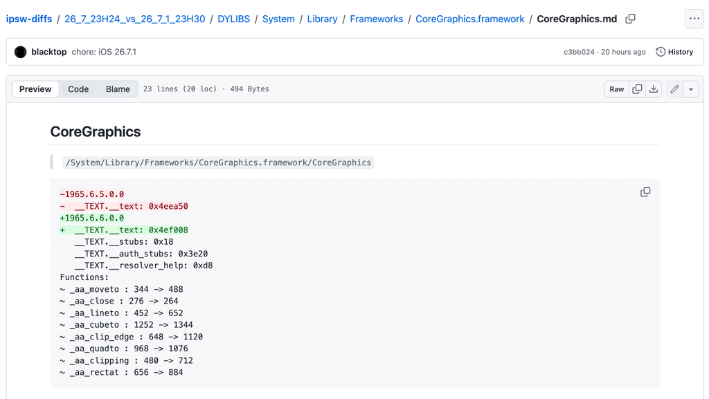Image resolution: width=709 pixels, height=399 pixels.
Task: Click _aa_close : 276 -> 264 line
Action: [x=119, y=301]
